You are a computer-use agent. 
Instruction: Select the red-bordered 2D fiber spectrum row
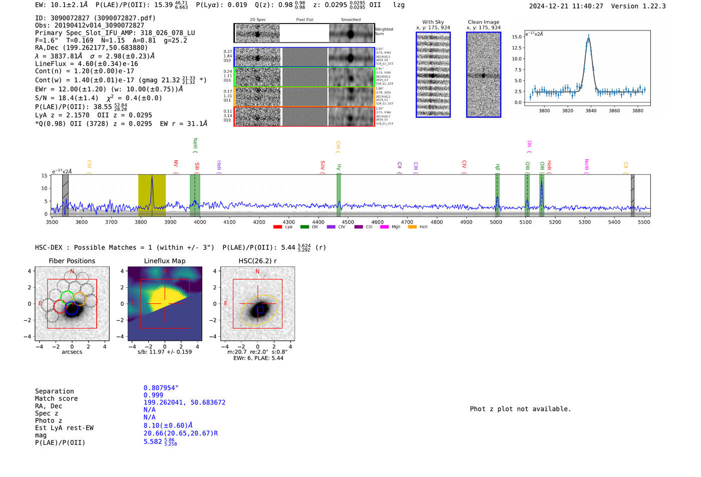click(x=304, y=117)
